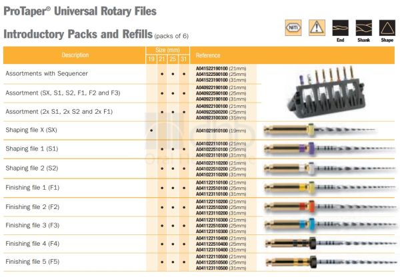Click the 31 size sub-header
The image size is (400, 277).
coord(184,59)
